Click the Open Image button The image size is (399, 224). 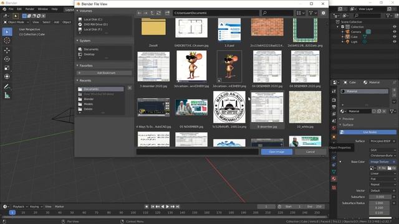277,152
